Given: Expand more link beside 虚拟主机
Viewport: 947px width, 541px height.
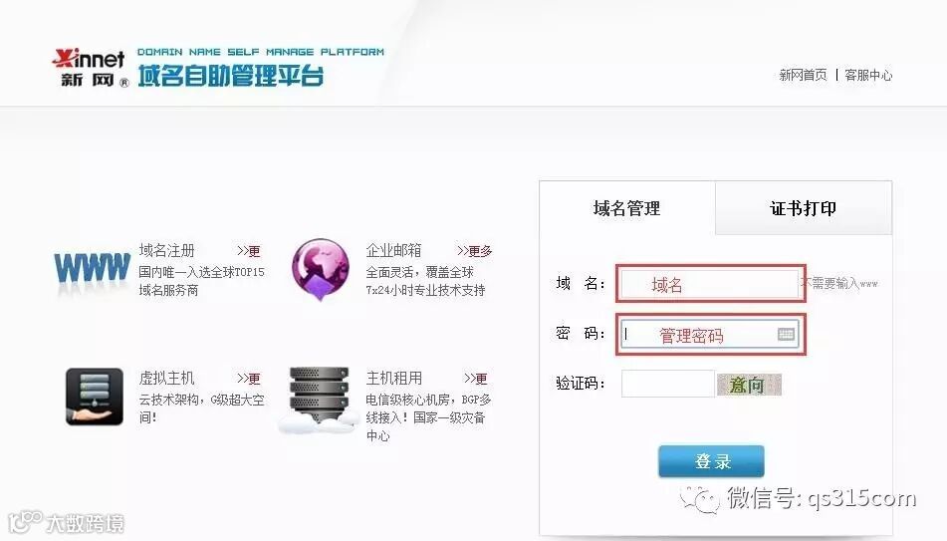Looking at the screenshot, I should tap(248, 379).
